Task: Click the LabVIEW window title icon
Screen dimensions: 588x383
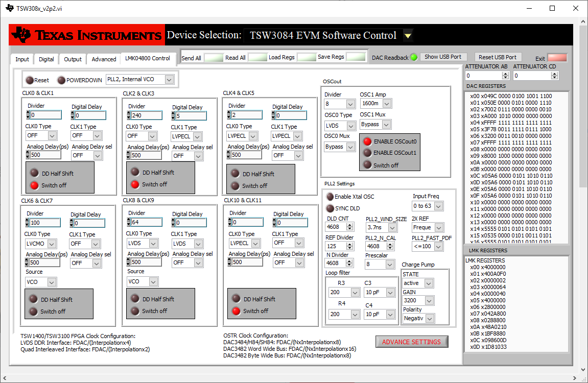Action: pos(9,8)
